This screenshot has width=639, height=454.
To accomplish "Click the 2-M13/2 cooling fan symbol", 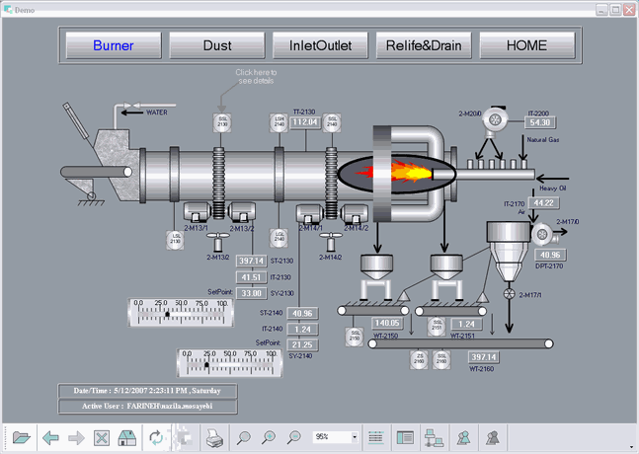I will click(x=218, y=242).
